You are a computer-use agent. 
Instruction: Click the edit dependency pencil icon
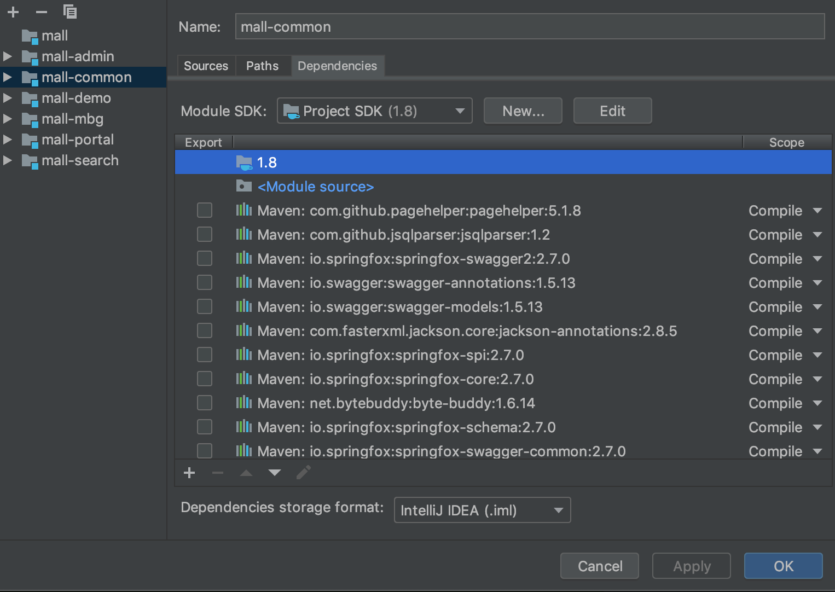coord(304,473)
